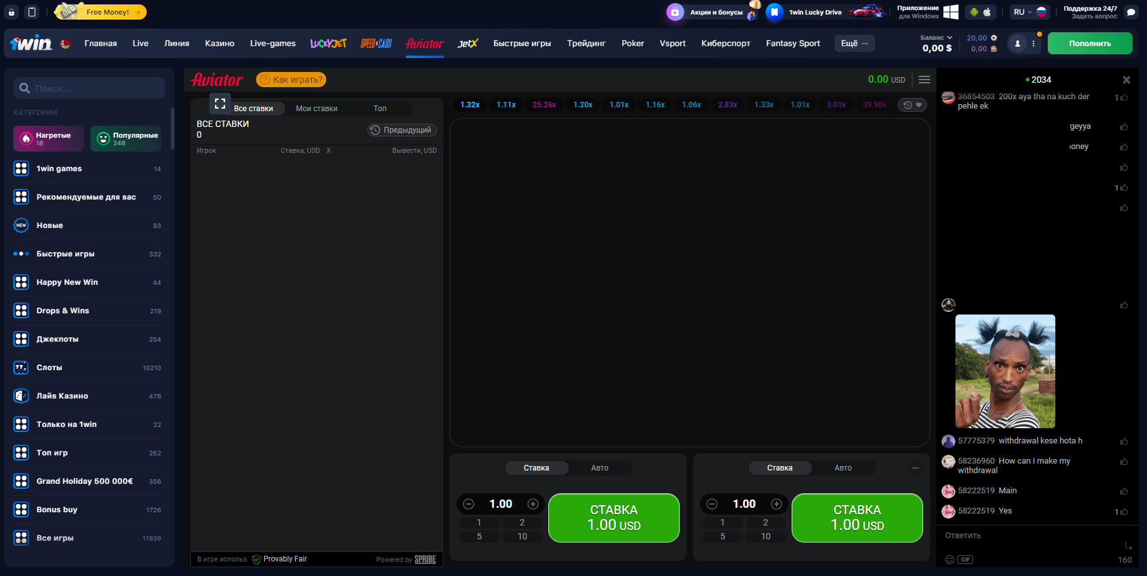The height and width of the screenshot is (576, 1147).
Task: Switch to Мои ставки tab
Action: pyautogui.click(x=317, y=109)
